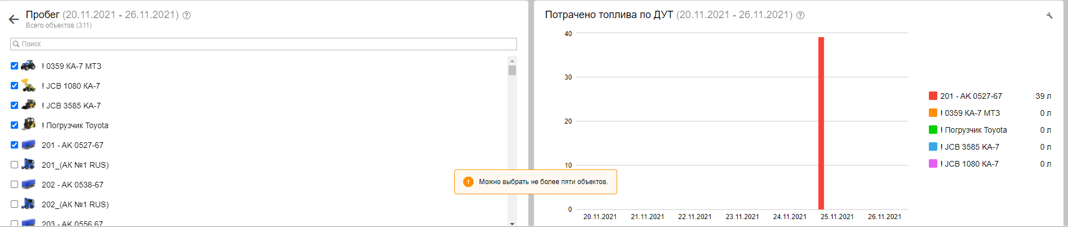Uncheck the ! 0359 КА-7 МТЗ checkbox
Image resolution: width=1068 pixels, height=227 pixels.
click(x=14, y=66)
